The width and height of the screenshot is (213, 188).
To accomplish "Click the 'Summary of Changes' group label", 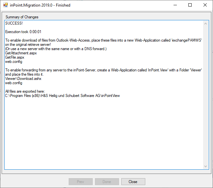I will (22, 17).
